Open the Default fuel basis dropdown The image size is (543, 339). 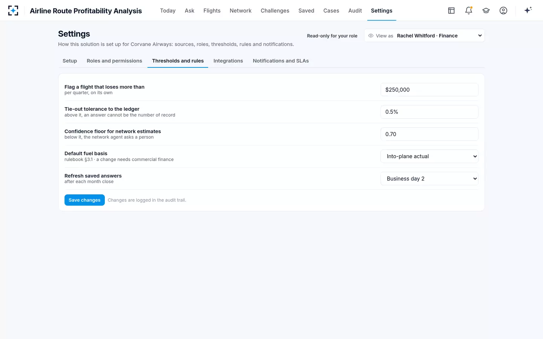[x=429, y=156]
